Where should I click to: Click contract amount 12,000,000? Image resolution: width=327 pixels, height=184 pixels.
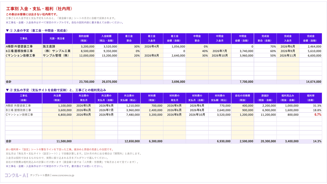coord(84,55)
